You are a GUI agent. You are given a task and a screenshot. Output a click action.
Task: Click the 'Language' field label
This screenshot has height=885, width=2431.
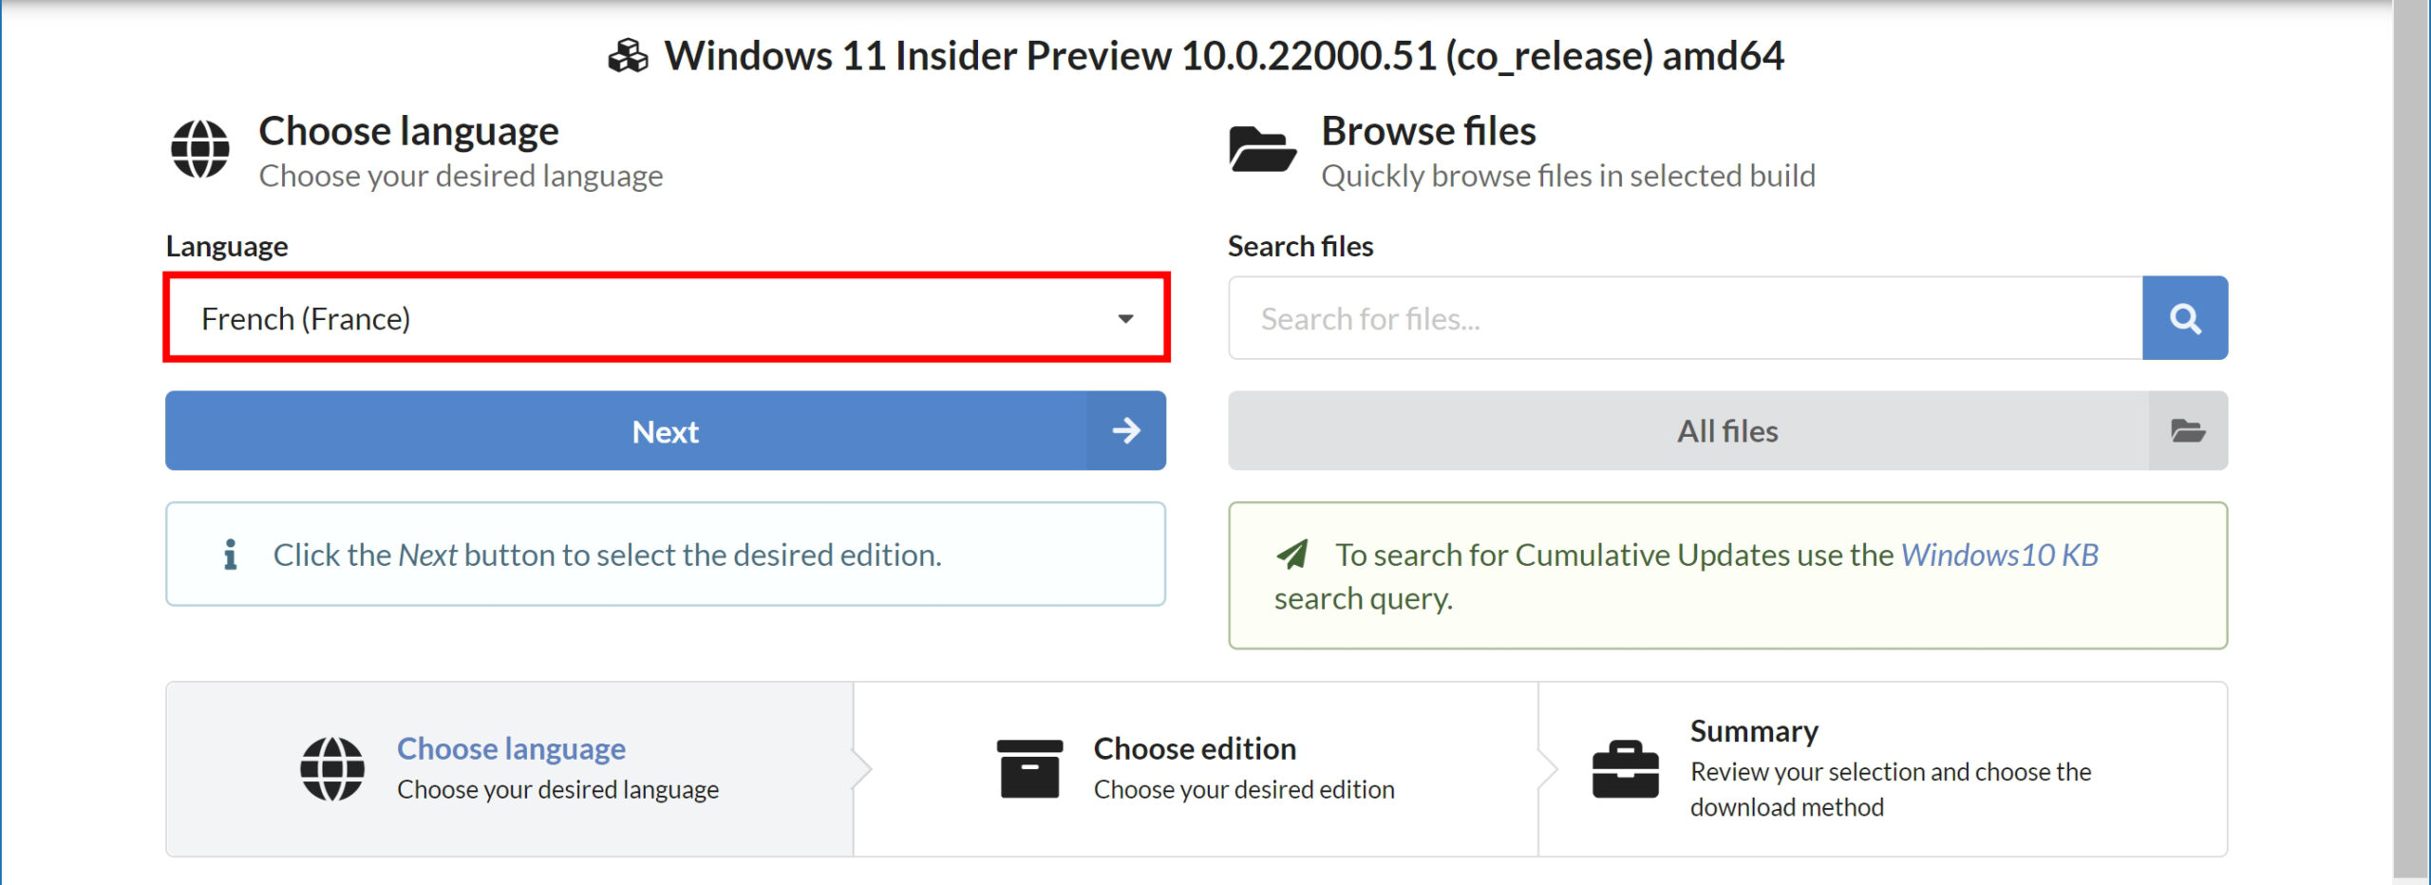tap(226, 246)
